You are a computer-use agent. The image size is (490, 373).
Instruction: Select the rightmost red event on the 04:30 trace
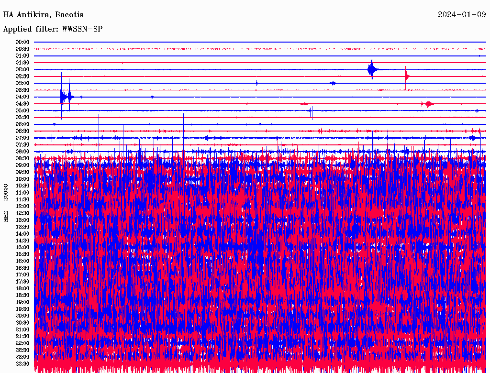pos(429,104)
